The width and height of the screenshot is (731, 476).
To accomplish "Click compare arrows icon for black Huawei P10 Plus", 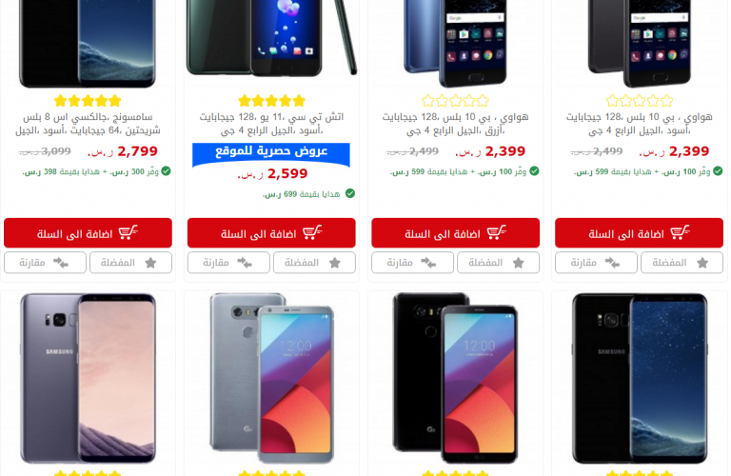I will point(612,263).
